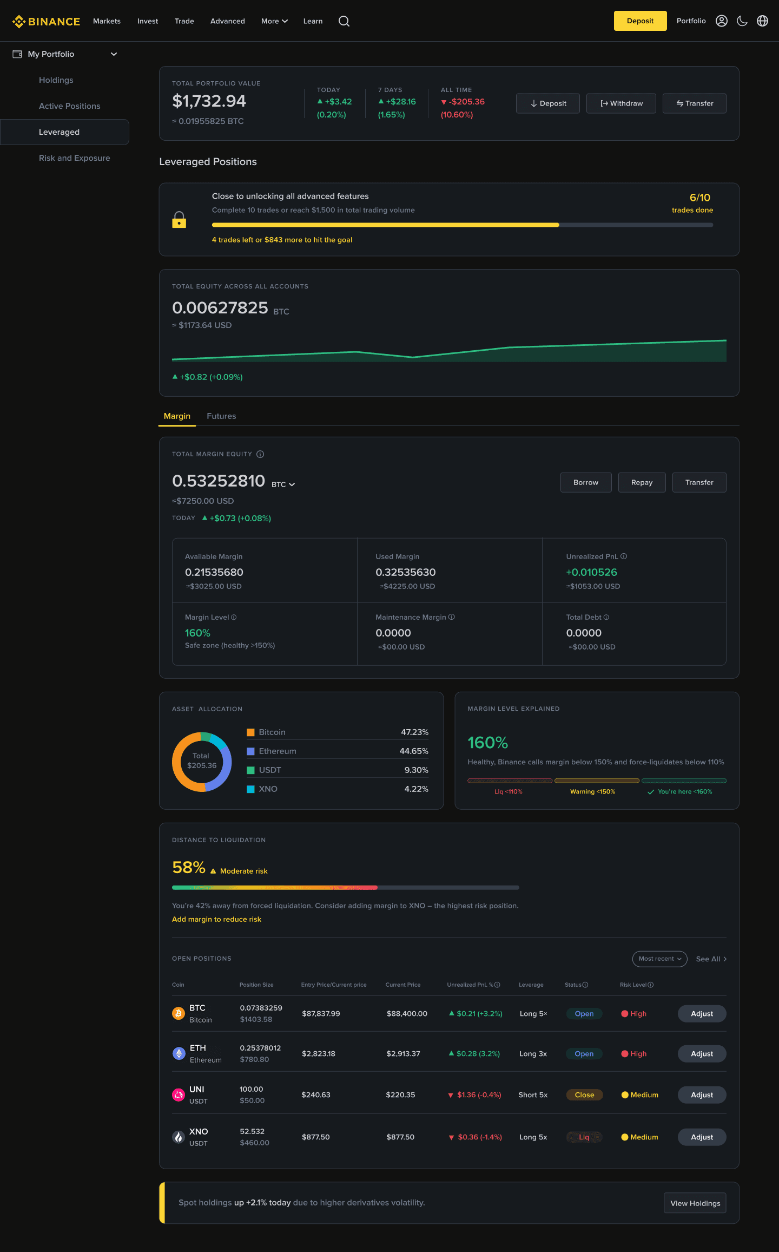Image resolution: width=779 pixels, height=1252 pixels.
Task: Open the search magnifier icon
Action: [x=344, y=21]
